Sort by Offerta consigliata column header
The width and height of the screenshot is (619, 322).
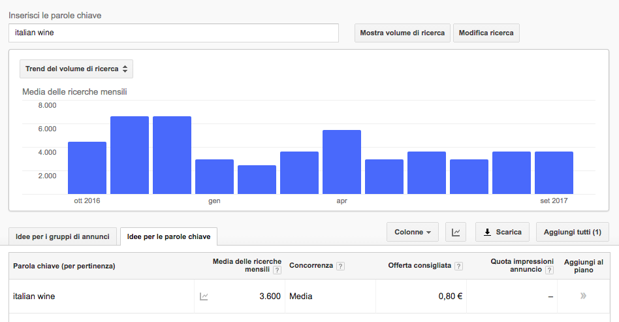[x=420, y=265]
